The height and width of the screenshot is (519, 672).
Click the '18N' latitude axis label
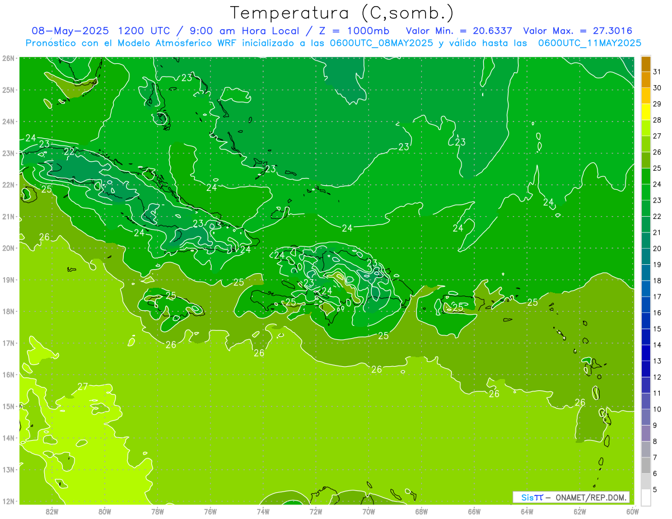pos(9,311)
